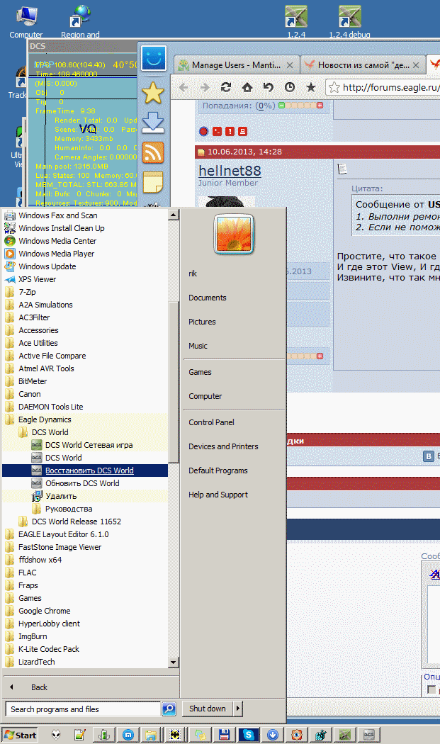
Task: Click the red plus next to Попадания
Action: coord(320,106)
